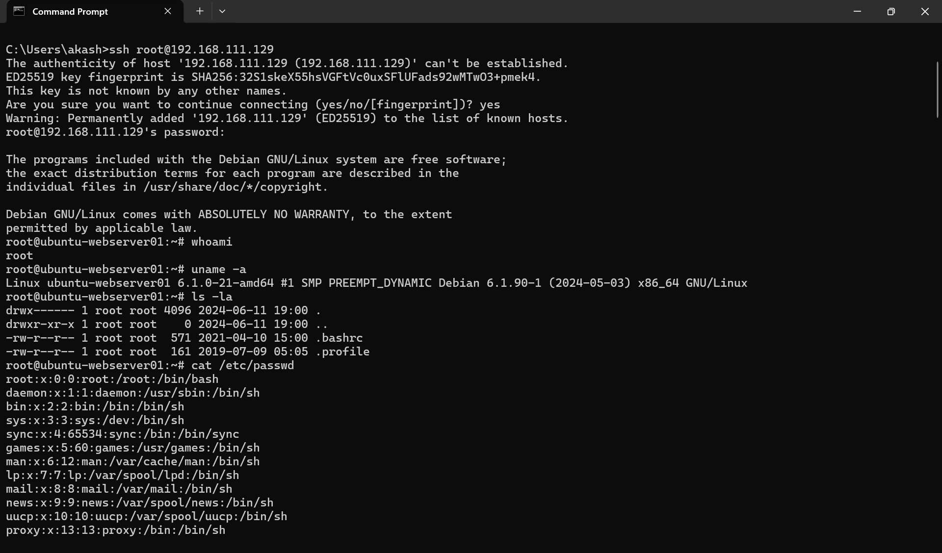Click the .bashrc file entry

(184, 338)
